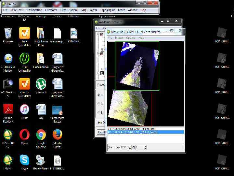Image resolution: width=234 pixels, height=176 pixels.
Task: Open the Vector menu
Action: [x=93, y=10]
